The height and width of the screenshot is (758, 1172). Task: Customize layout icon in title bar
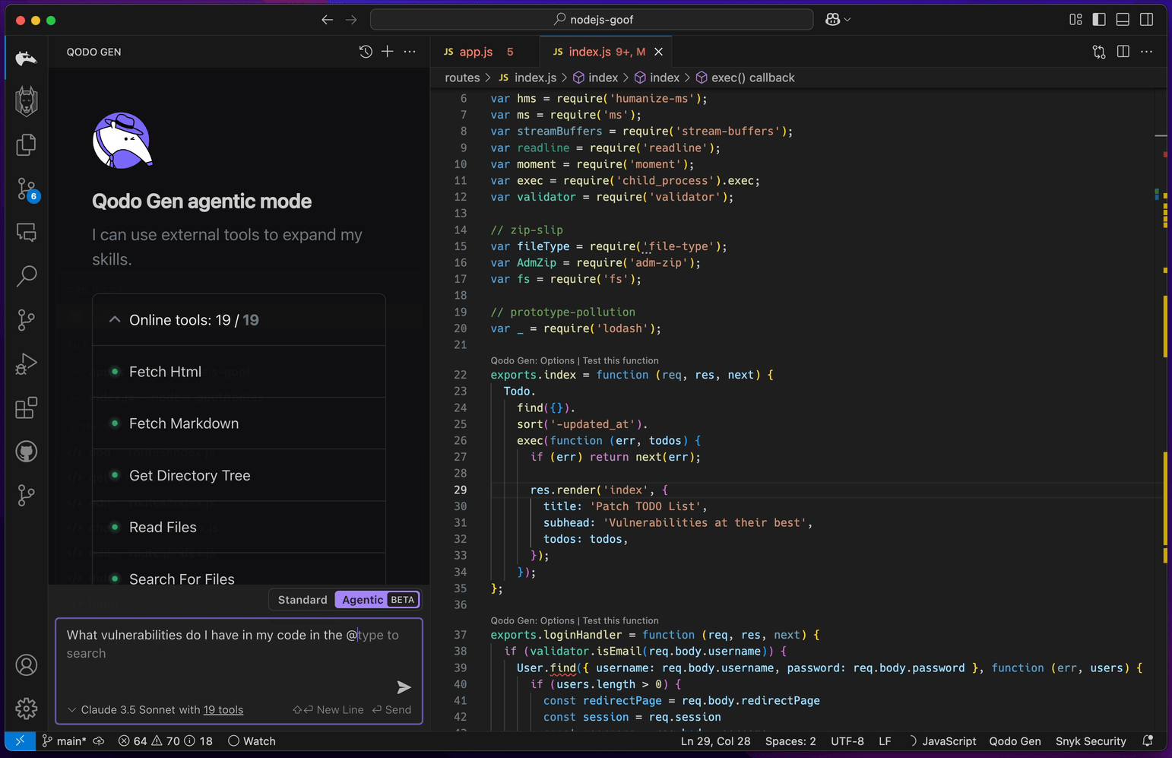pyautogui.click(x=1075, y=20)
